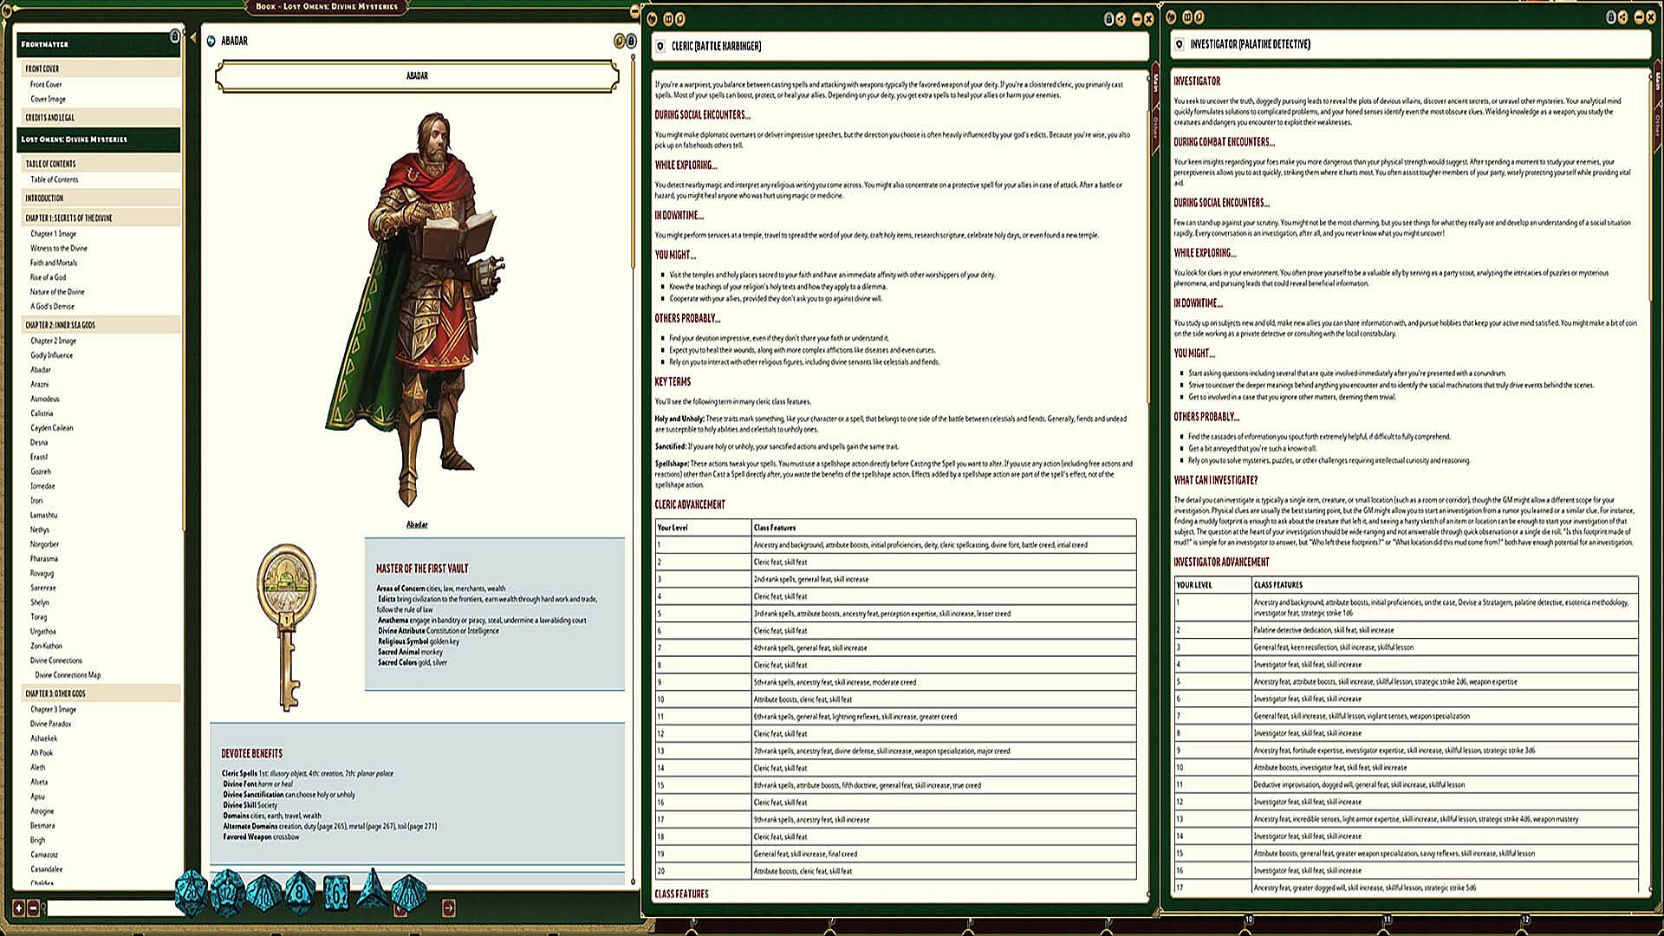
Task: Pick up the d8 die
Action: click(x=300, y=893)
